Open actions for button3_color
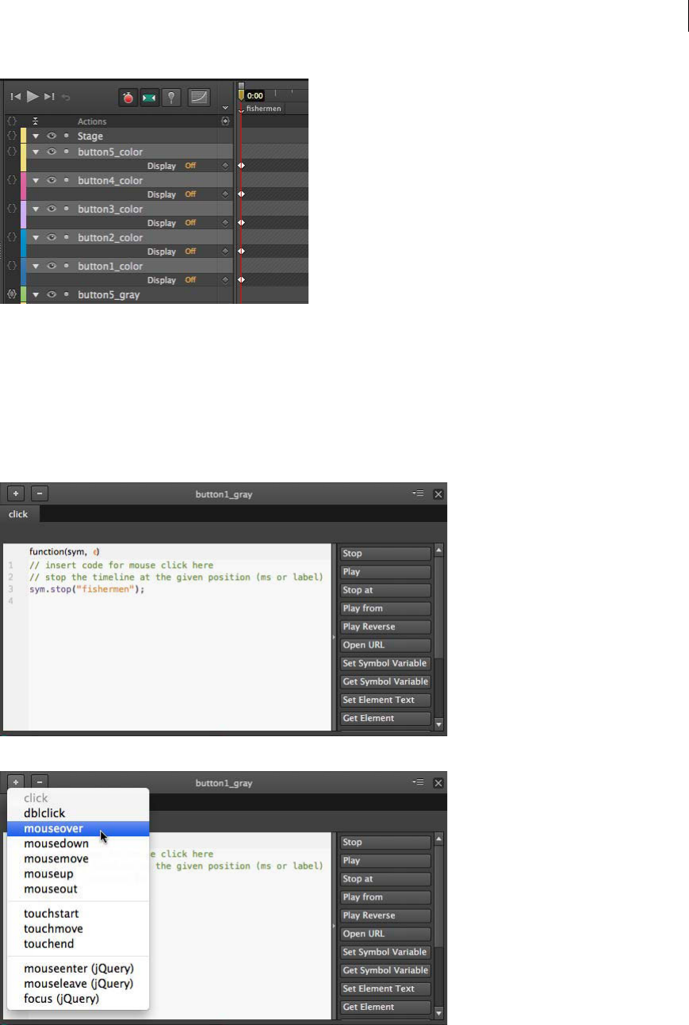 [x=11, y=209]
